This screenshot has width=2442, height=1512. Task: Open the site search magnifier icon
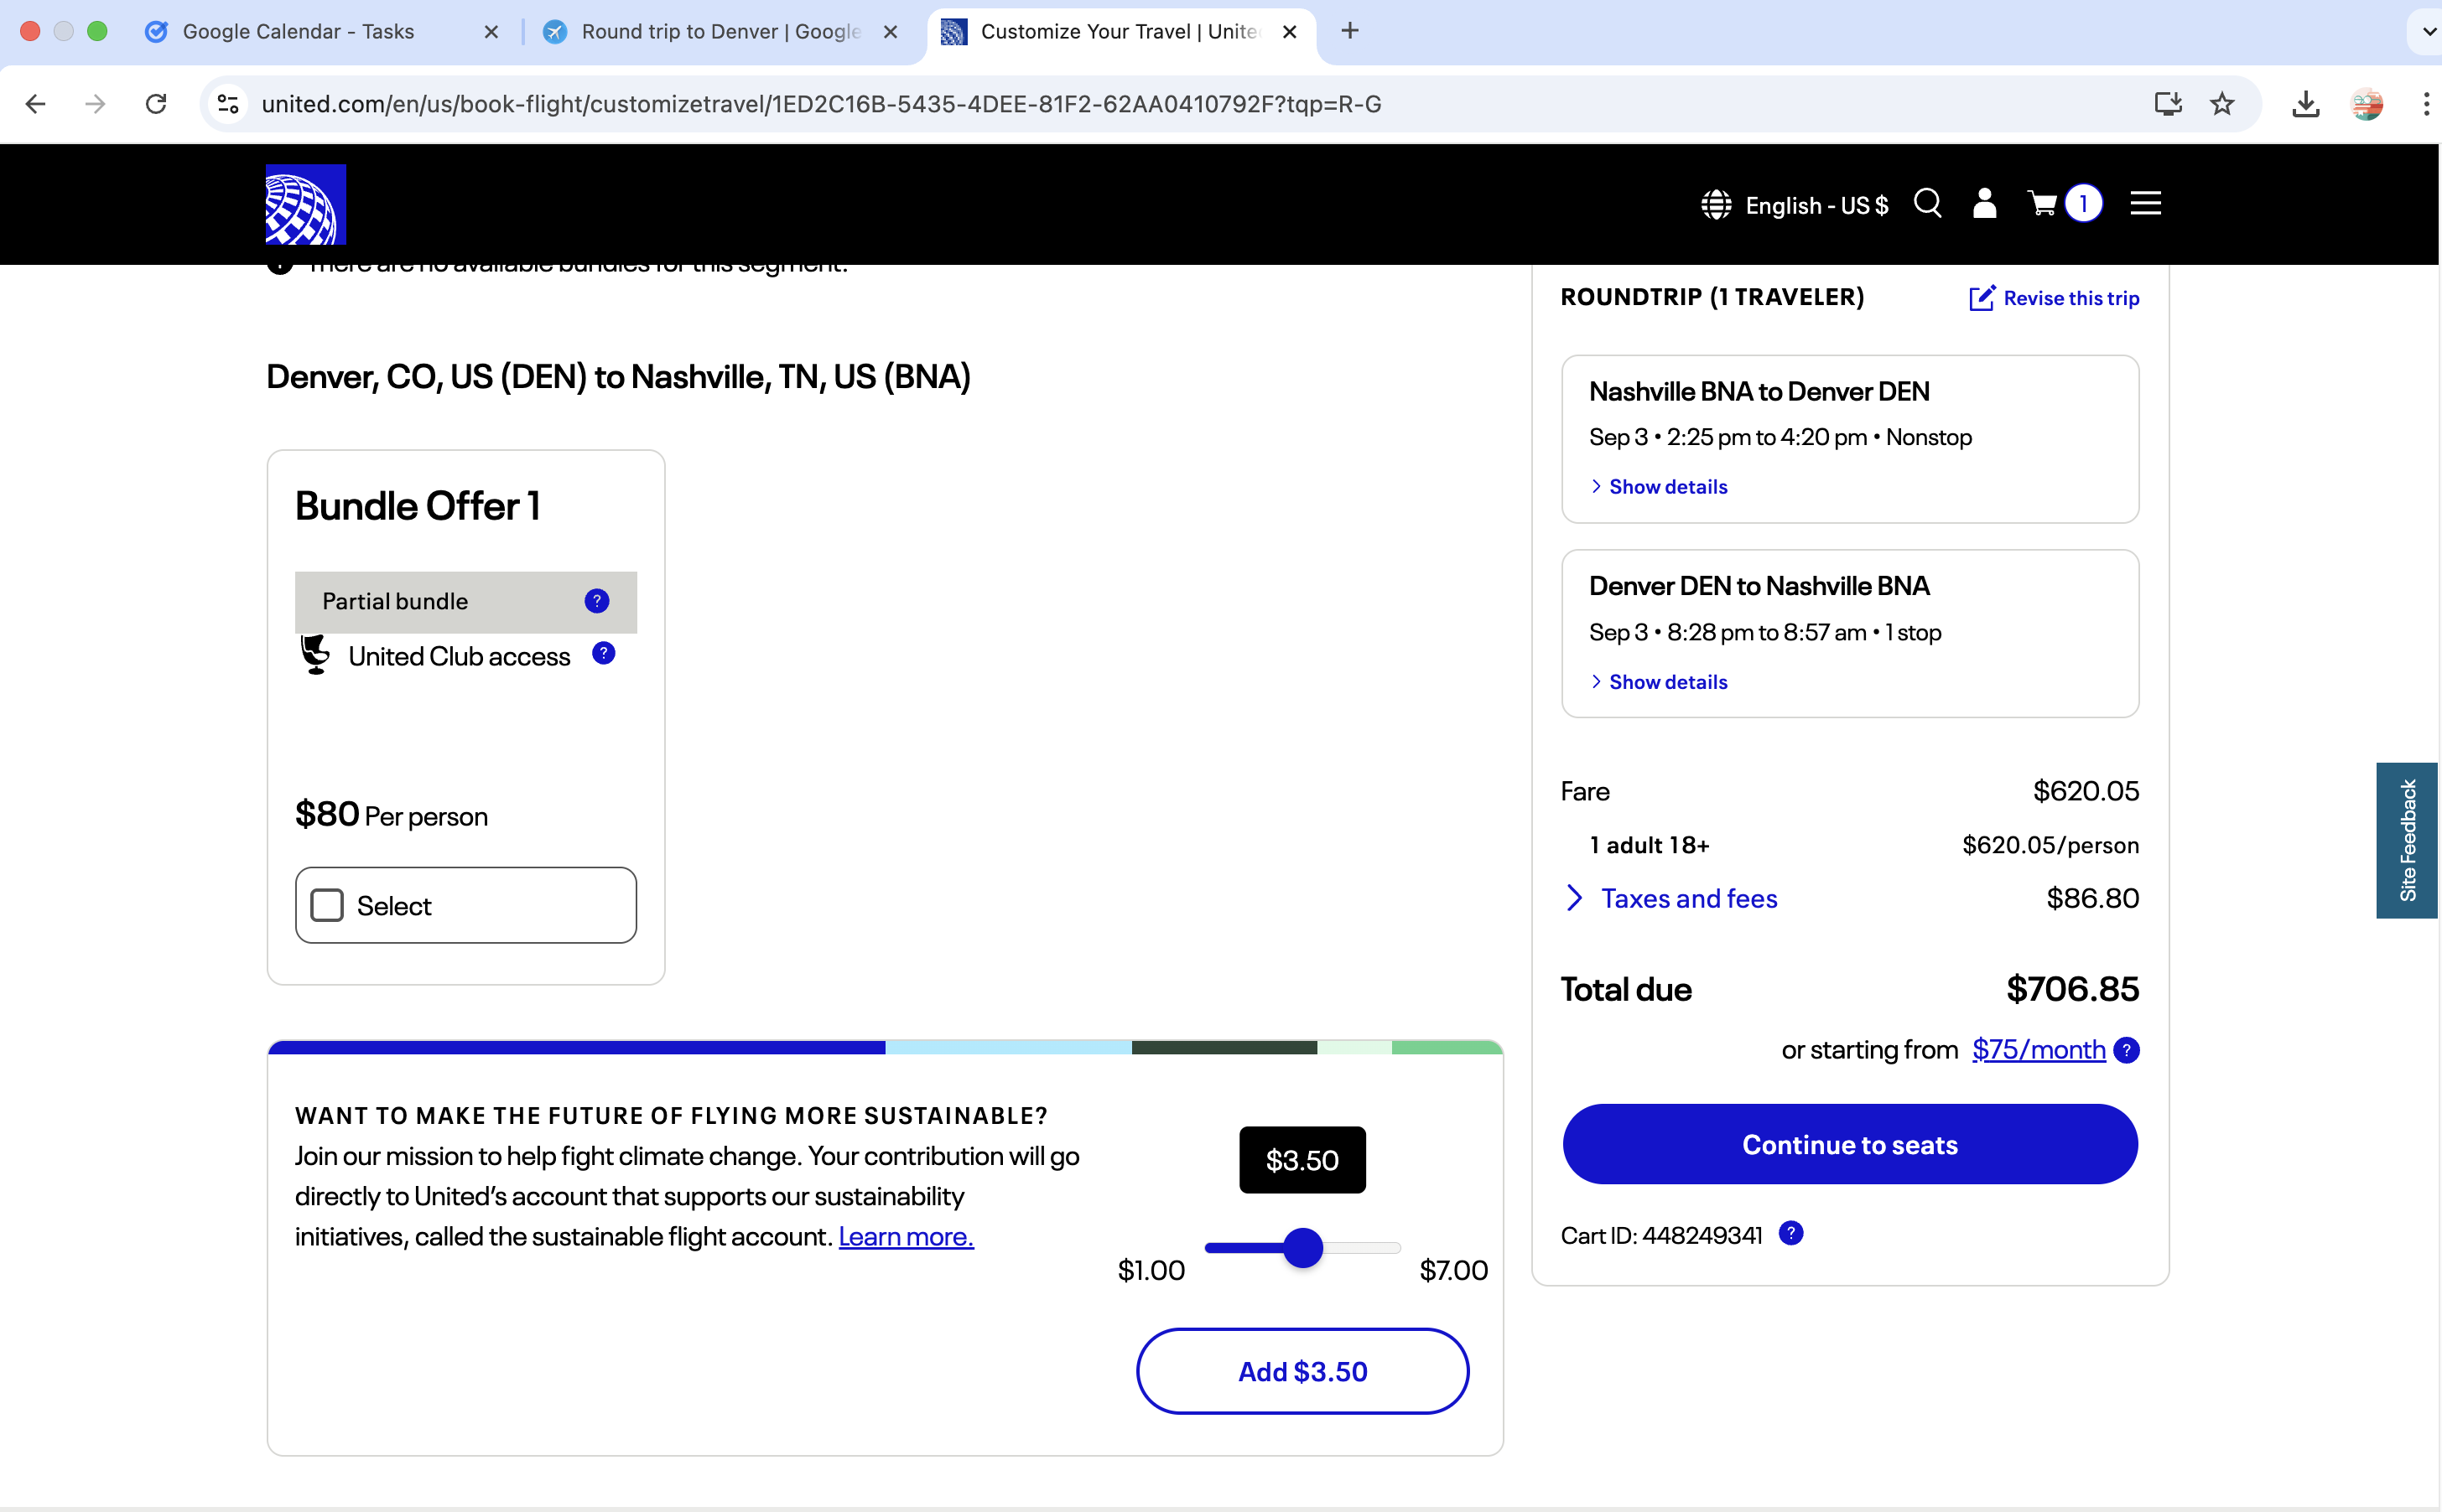tap(1927, 204)
